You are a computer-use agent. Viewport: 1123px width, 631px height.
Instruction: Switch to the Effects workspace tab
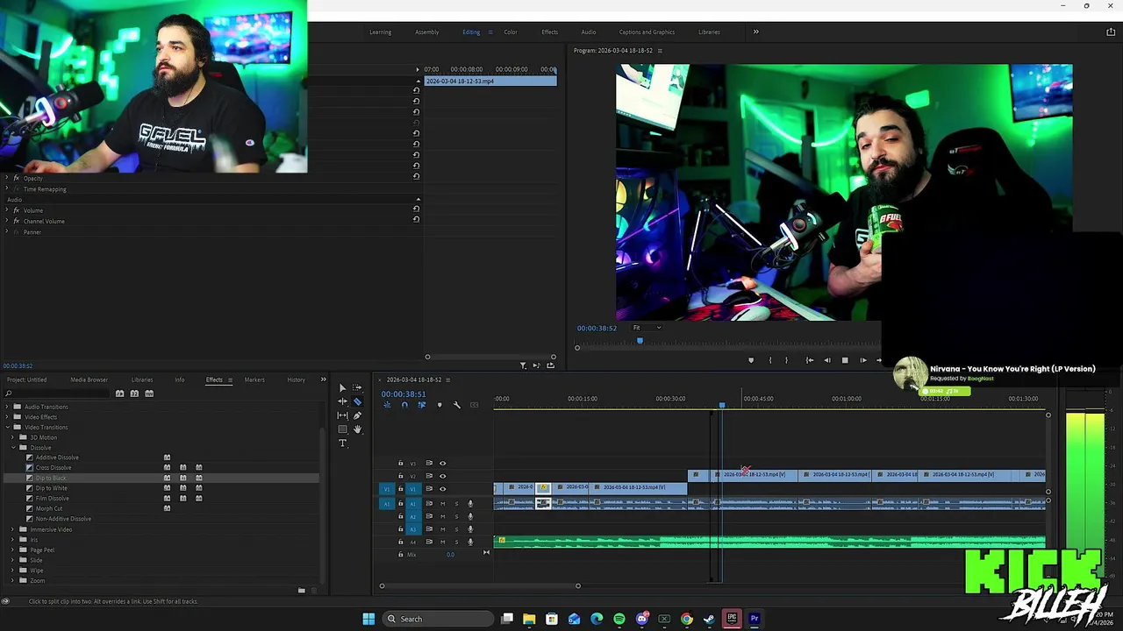coord(549,32)
